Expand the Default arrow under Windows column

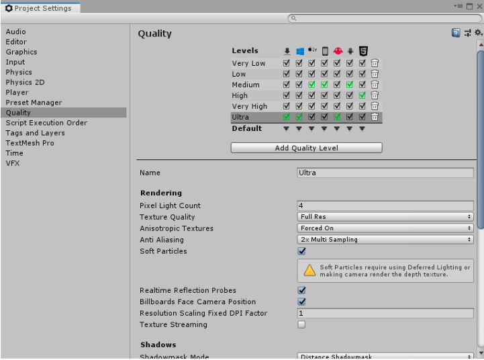[x=299, y=128]
